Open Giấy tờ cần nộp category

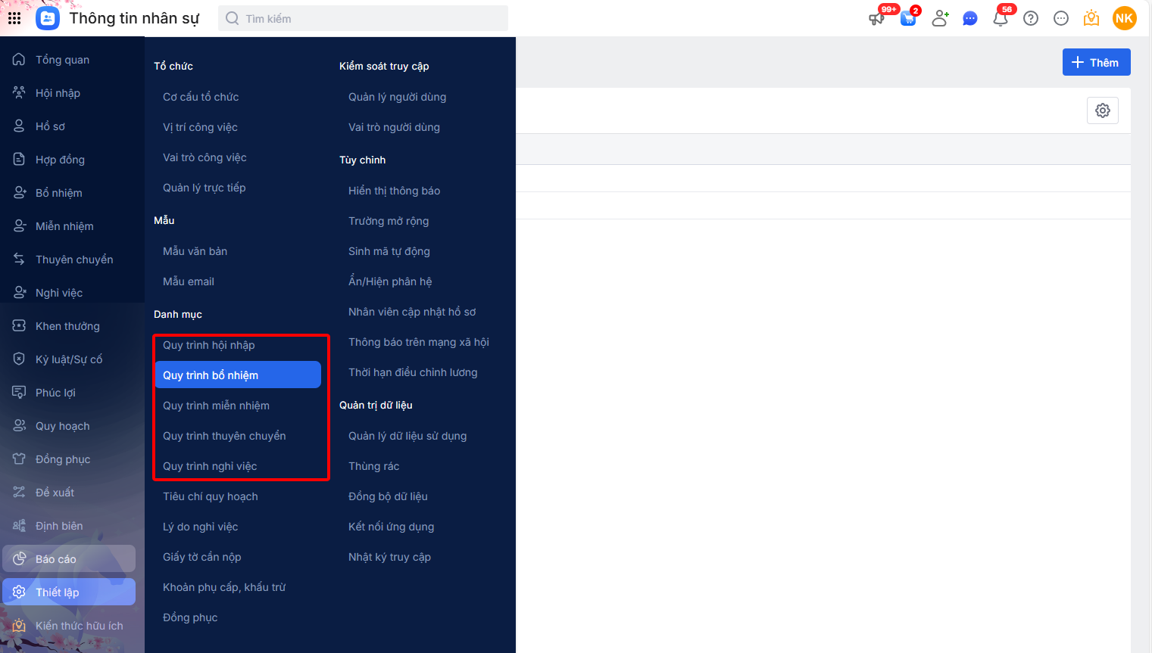[202, 557]
